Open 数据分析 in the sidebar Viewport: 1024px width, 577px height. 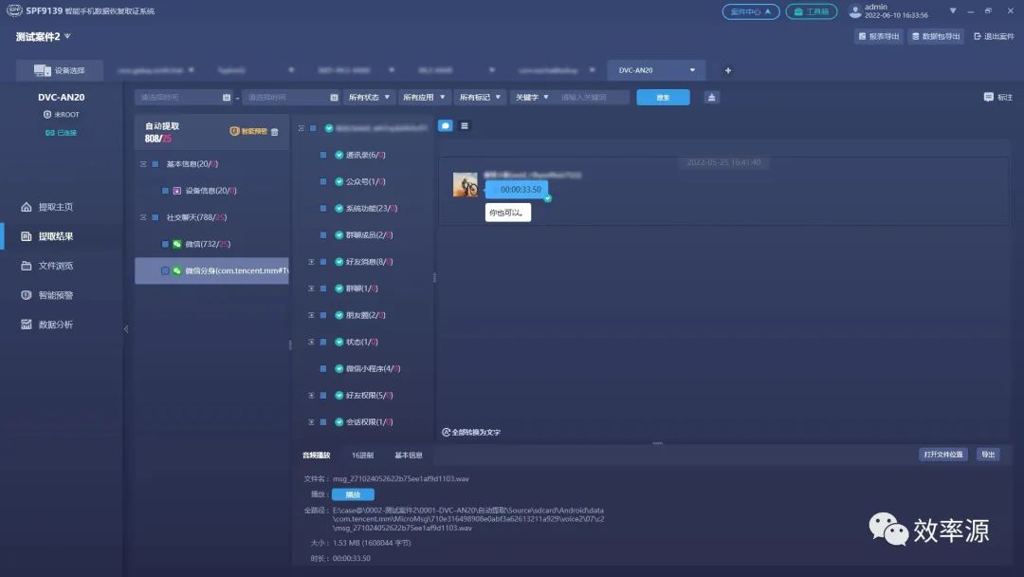tap(47, 325)
